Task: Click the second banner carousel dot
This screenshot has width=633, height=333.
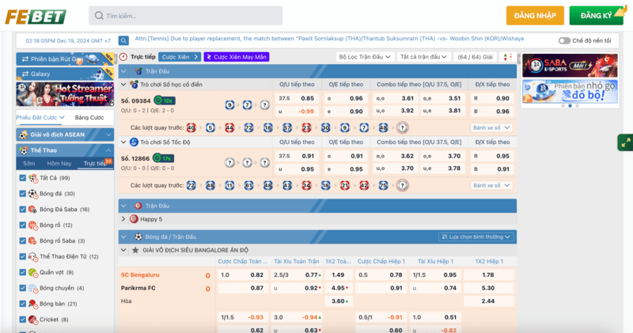Action: point(569,106)
